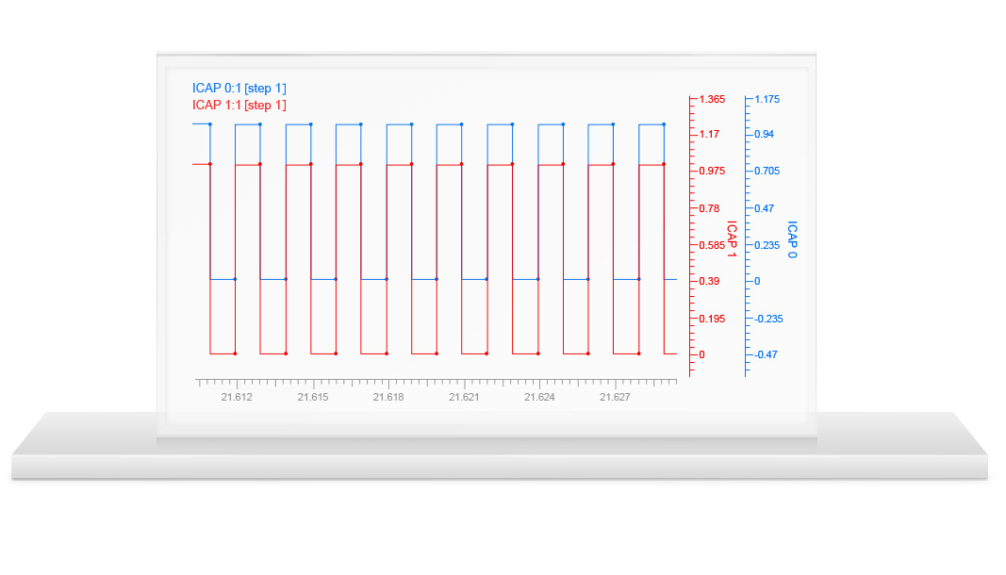Viewport: 1006px width, 575px height.
Task: Click the 21.627 x-axis tick label
Action: pos(615,398)
